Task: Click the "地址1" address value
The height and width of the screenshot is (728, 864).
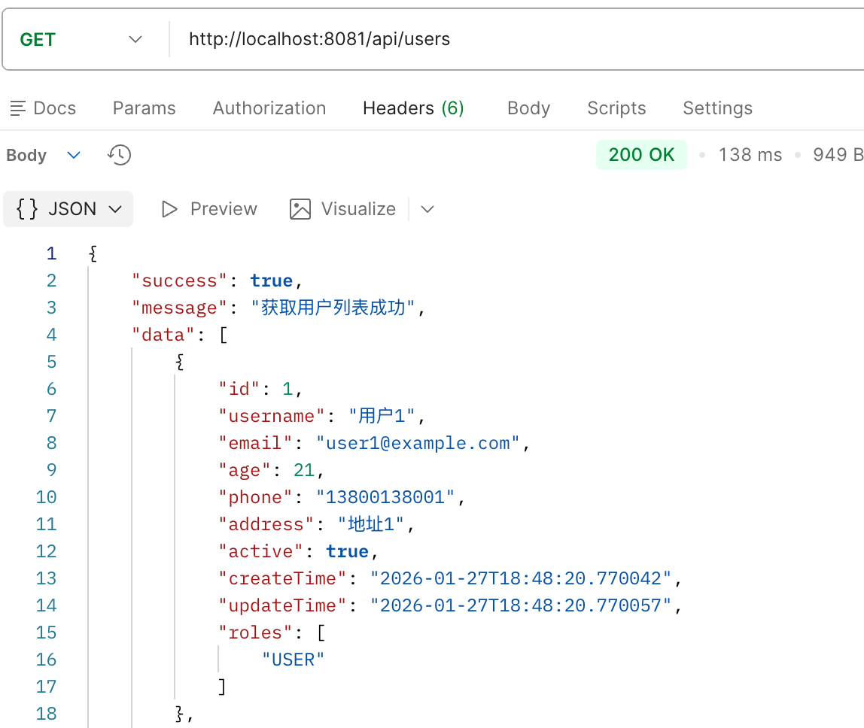Action: coord(371,524)
